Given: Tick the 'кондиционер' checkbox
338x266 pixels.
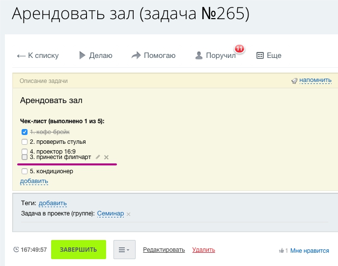Looking at the screenshot, I should (x=25, y=171).
